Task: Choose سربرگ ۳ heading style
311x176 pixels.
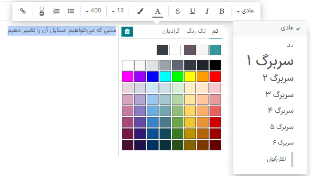Action: pyautogui.click(x=280, y=94)
